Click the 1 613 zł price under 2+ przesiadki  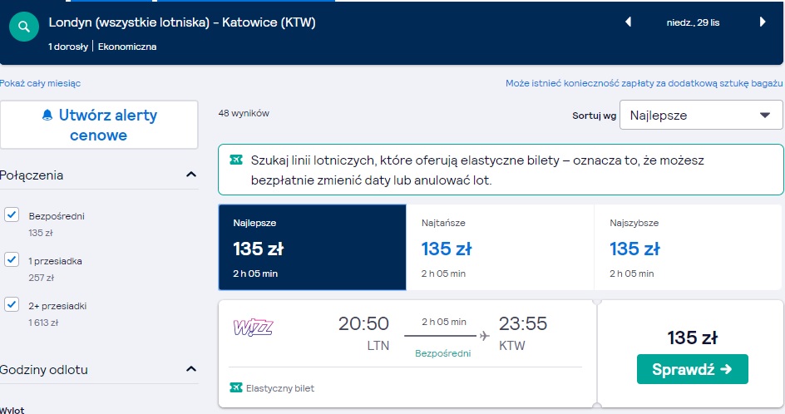click(x=43, y=323)
